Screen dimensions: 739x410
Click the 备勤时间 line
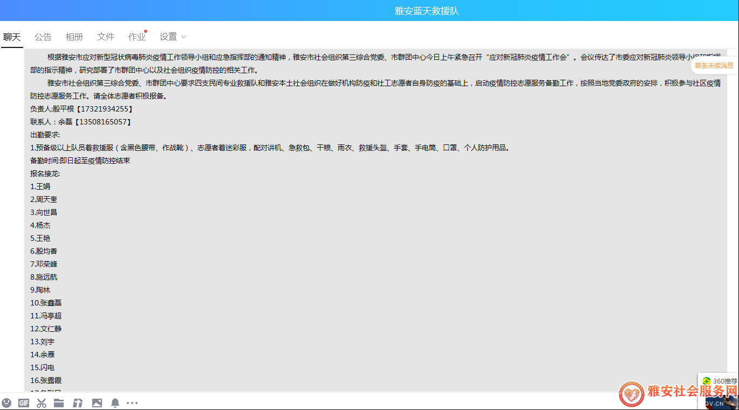[x=80, y=161]
